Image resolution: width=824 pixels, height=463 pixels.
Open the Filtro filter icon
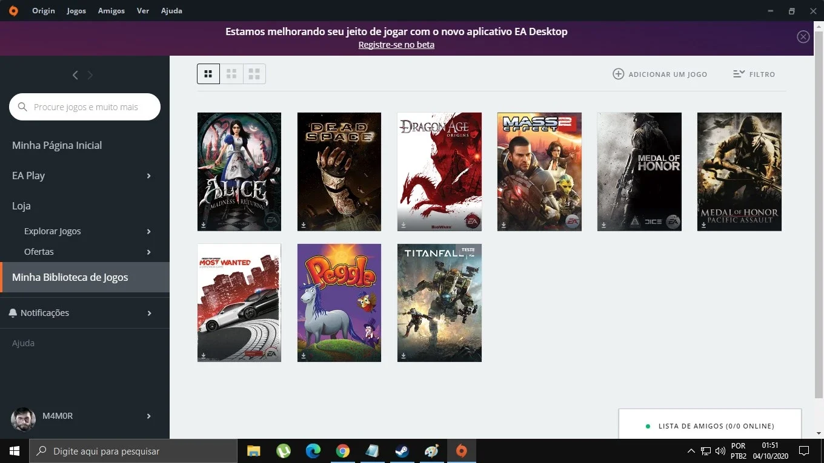739,74
